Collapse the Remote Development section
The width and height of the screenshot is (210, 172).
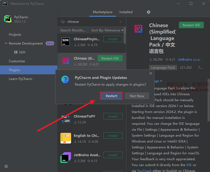6,43
